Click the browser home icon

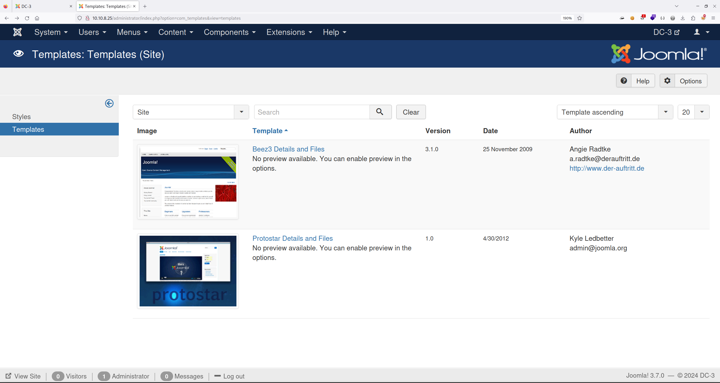37,18
